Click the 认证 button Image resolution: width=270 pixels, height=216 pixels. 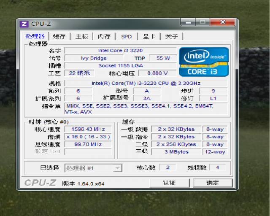click(x=170, y=183)
